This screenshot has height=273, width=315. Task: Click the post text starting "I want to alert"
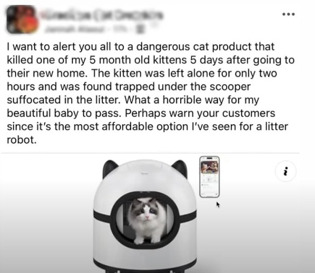(150, 93)
